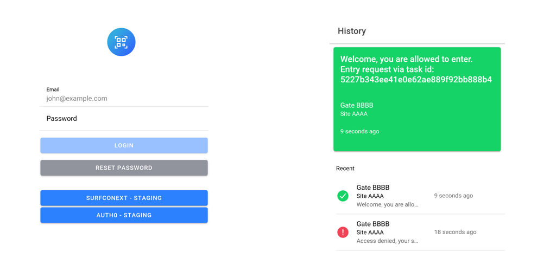Image resolution: width=556 pixels, height=271 pixels.
Task: Click the RESET PASSWORD button
Action: [124, 167]
